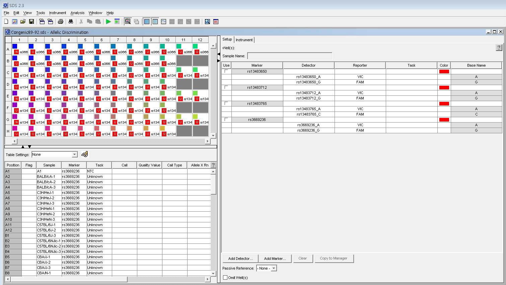The image size is (506, 285).
Task: Select well B10 in the plate grid
Action: point(167,61)
